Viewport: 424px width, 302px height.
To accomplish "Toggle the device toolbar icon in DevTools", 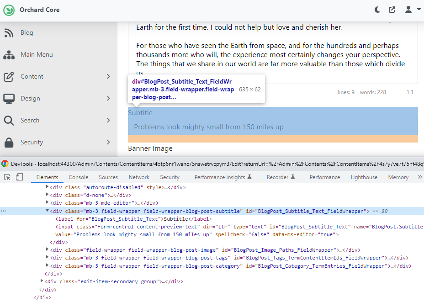I will coord(19,177).
